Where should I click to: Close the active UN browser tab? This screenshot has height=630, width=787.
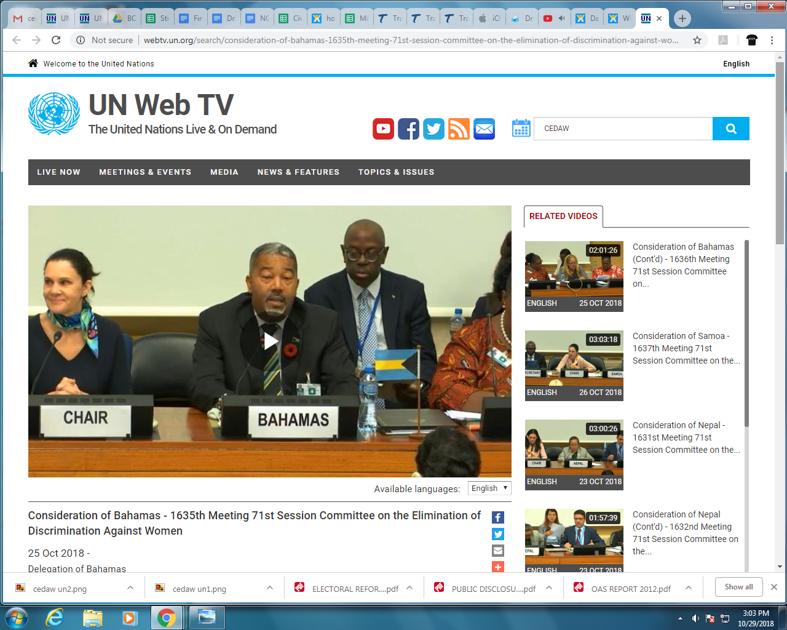click(659, 18)
